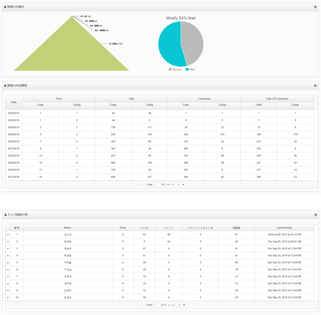The width and height of the screenshot is (321, 315).
Task: Sort influencers table by 活動度 column
Action: (236, 228)
